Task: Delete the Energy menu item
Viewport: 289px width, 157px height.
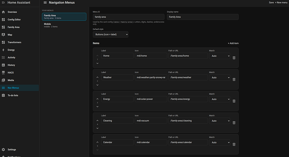Action: point(234,101)
